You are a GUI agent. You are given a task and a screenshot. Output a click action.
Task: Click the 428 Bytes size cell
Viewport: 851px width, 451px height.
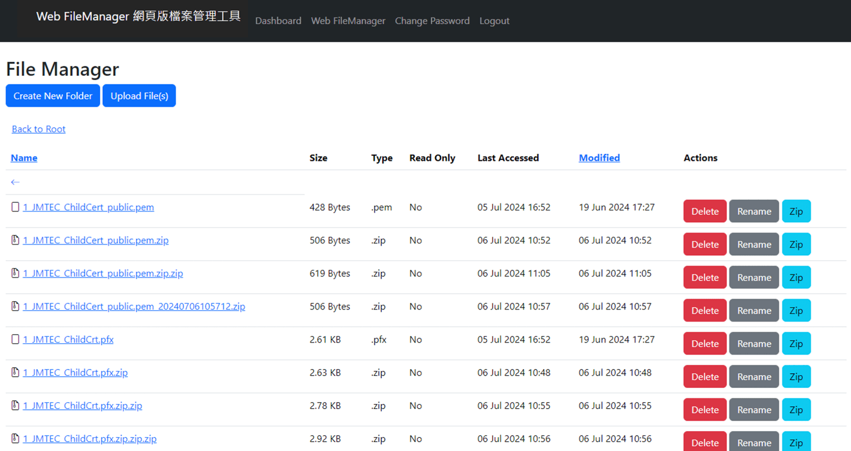(x=330, y=207)
